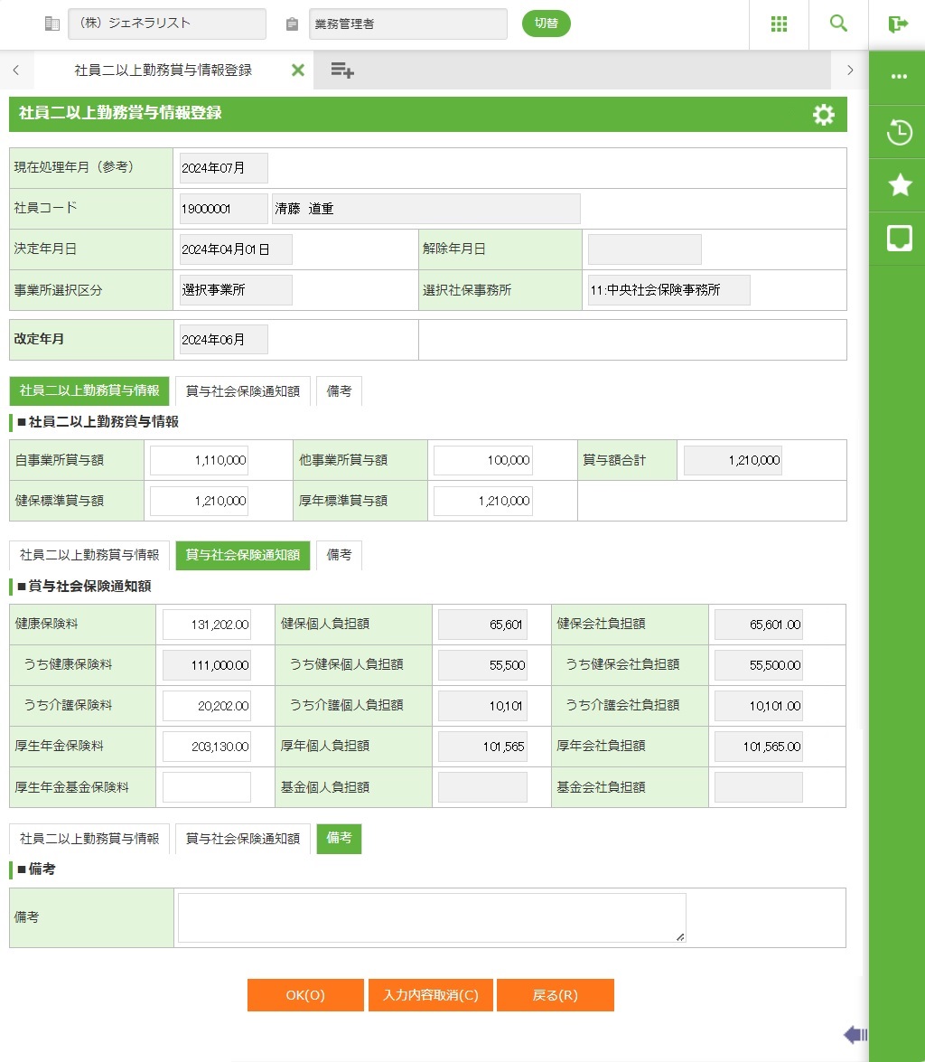Open favorites star icon in sidebar
925x1062 pixels.
[899, 185]
